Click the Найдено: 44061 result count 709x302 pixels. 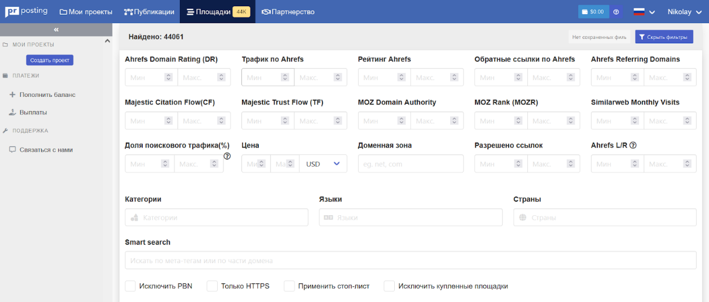[x=156, y=37]
